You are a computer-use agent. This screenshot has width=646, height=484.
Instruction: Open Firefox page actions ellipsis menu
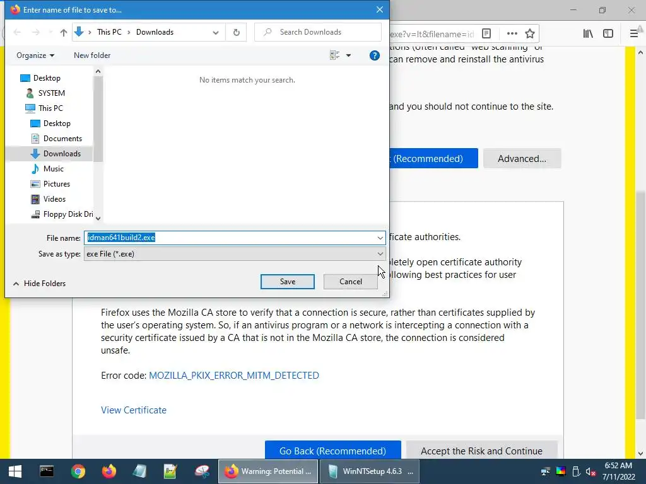click(x=512, y=33)
